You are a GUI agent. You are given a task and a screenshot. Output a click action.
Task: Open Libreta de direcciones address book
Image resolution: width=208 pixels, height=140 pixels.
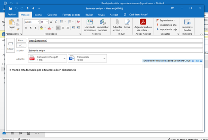coord(89,24)
